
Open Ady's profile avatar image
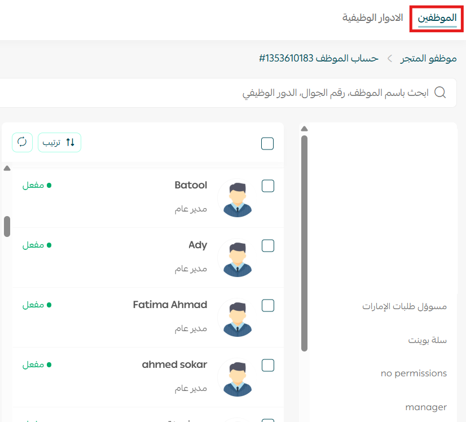coord(238,261)
